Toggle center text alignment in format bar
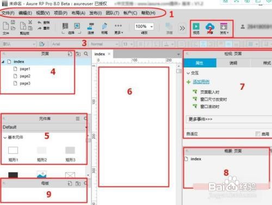 203,44
